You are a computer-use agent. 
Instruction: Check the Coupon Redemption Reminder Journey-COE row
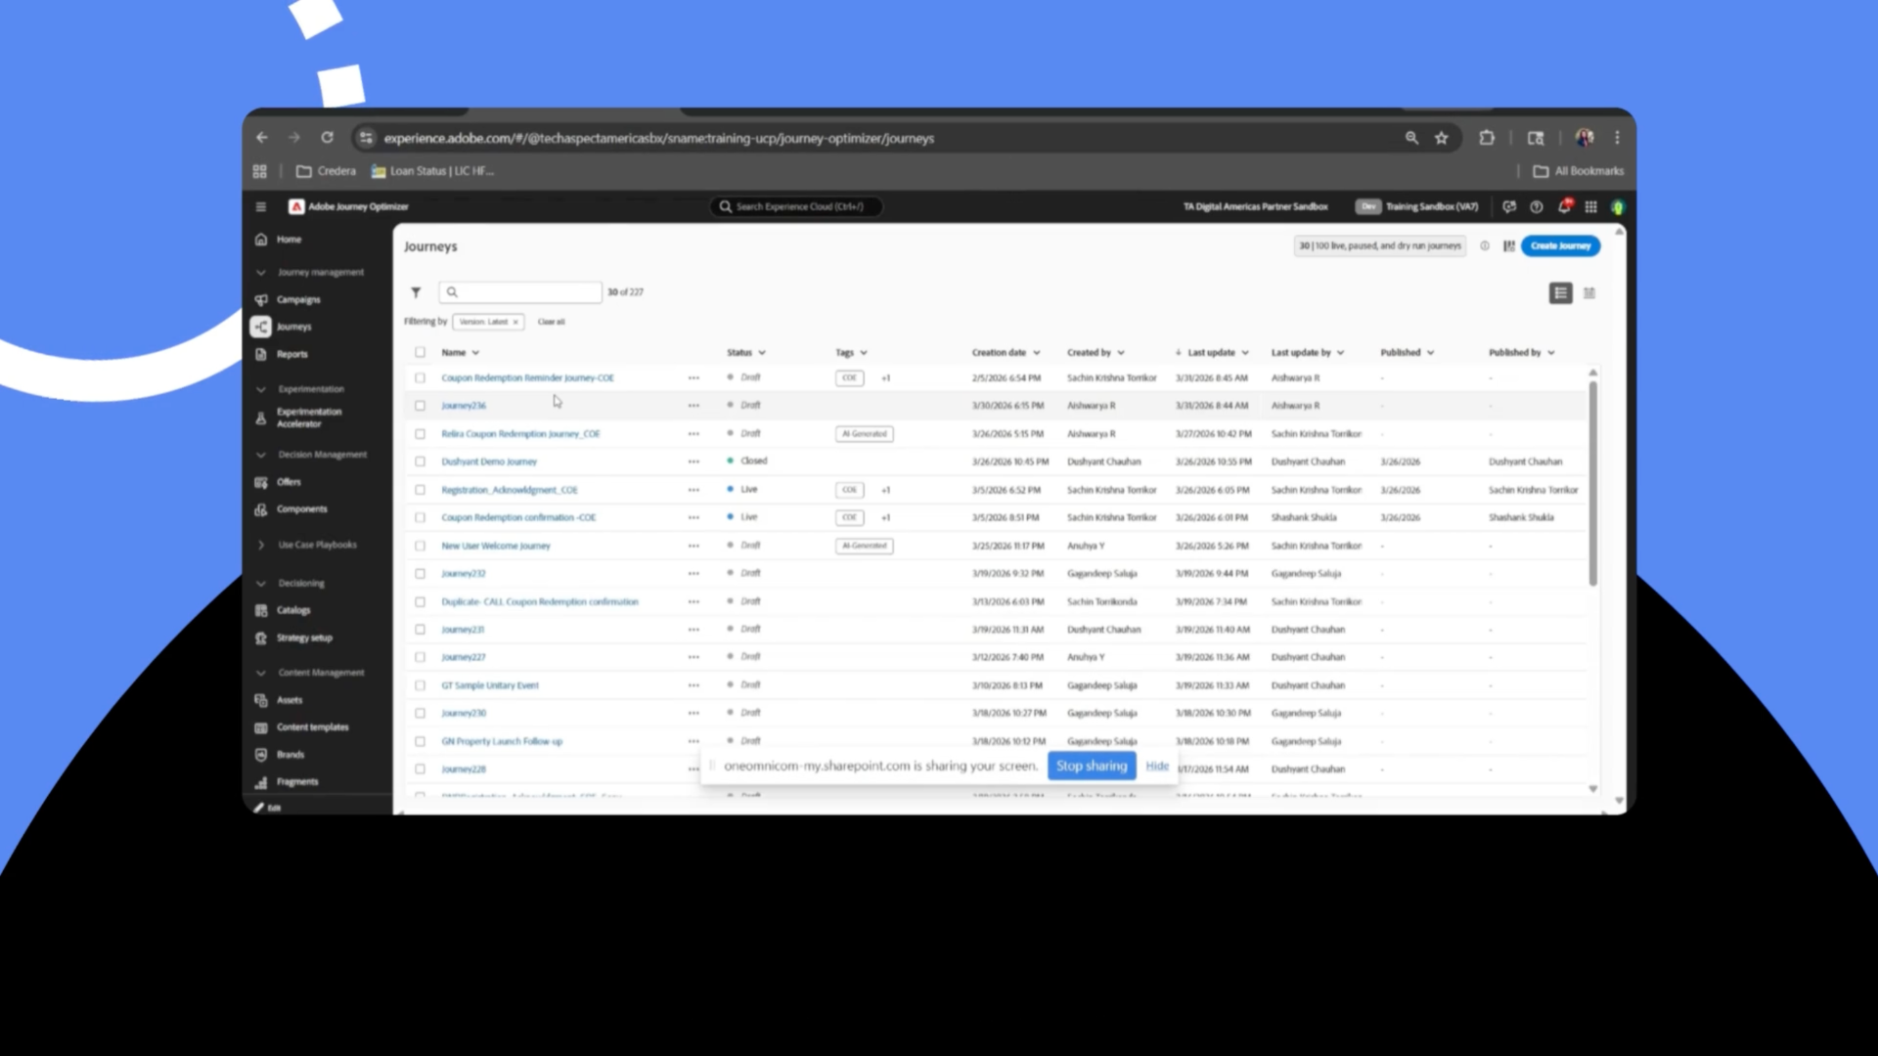[420, 377]
